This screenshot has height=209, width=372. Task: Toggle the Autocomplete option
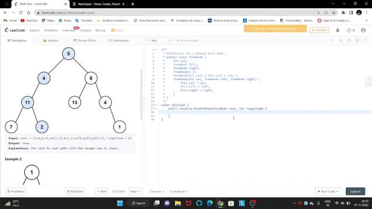[187, 41]
